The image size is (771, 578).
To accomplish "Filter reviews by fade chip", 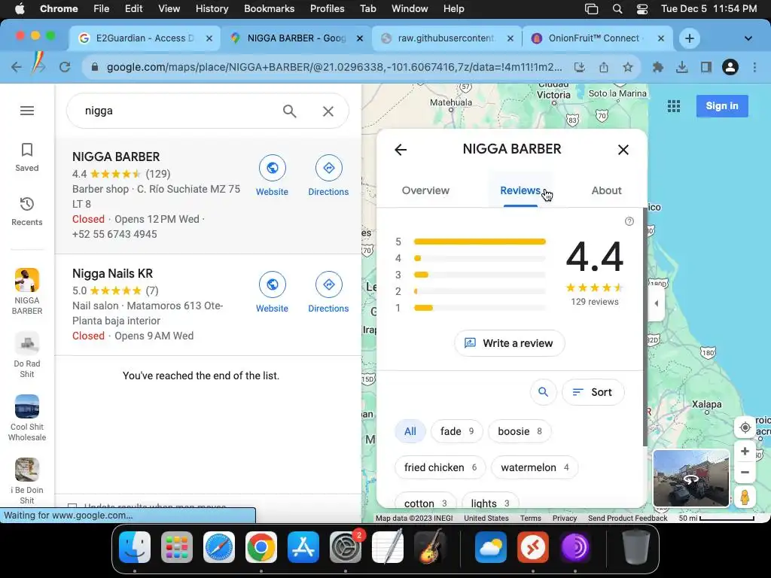I will (x=457, y=431).
